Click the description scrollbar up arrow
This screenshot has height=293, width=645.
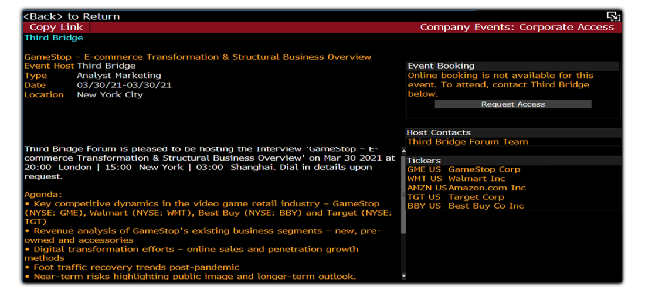(x=403, y=150)
